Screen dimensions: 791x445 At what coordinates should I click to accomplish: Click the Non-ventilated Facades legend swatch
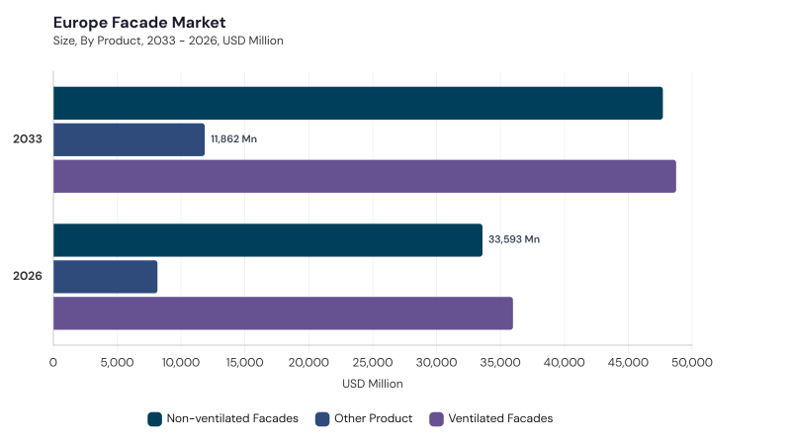click(x=154, y=418)
